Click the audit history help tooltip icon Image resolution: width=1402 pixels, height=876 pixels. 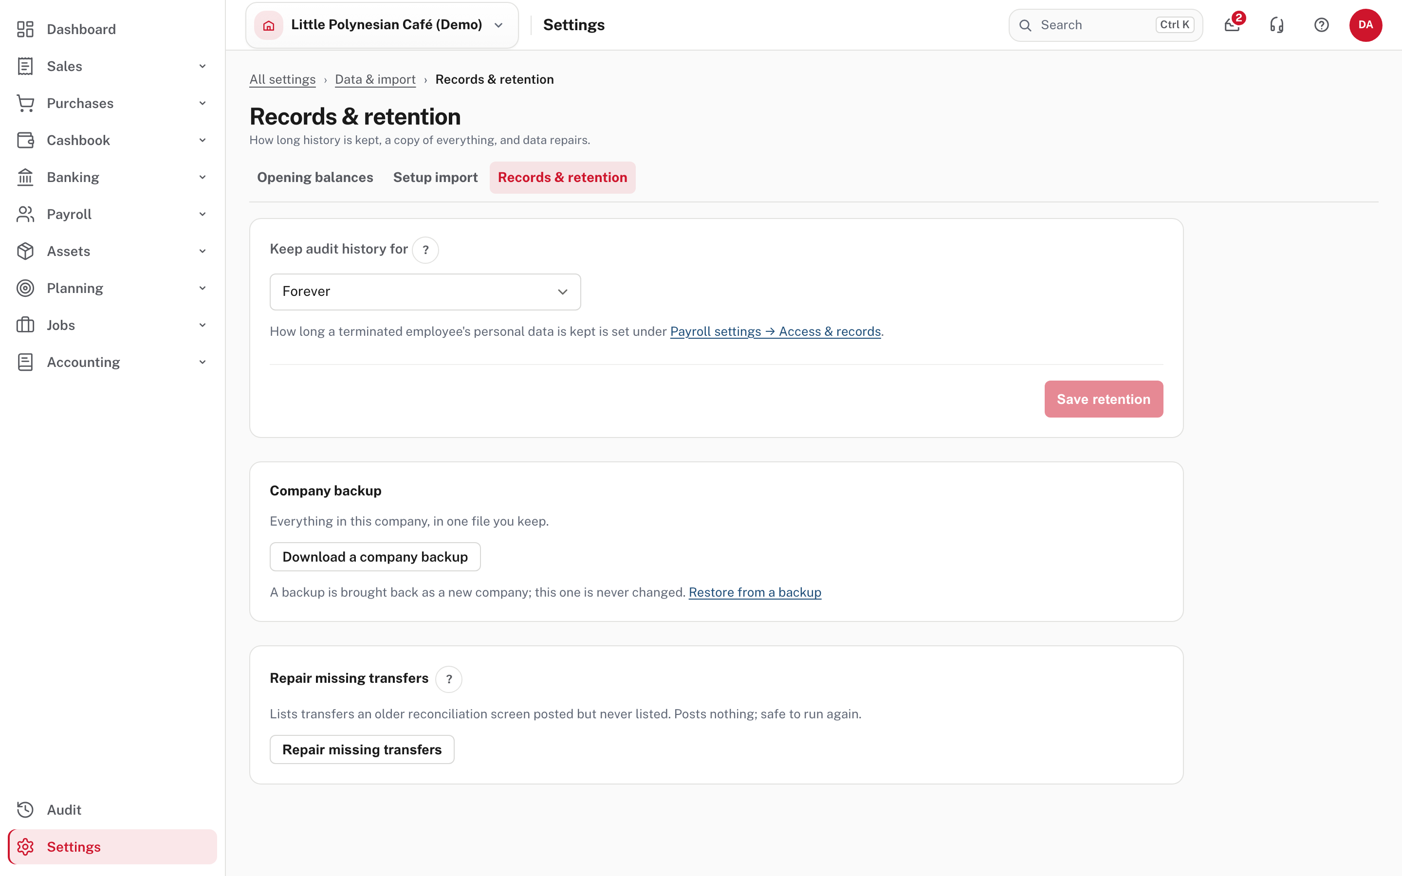(425, 250)
